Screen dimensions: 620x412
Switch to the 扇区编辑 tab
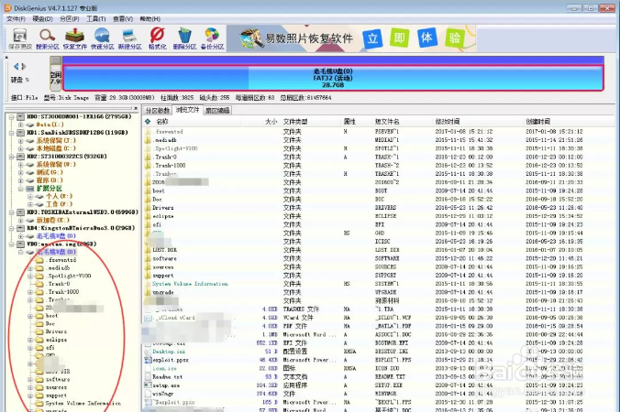tap(217, 111)
